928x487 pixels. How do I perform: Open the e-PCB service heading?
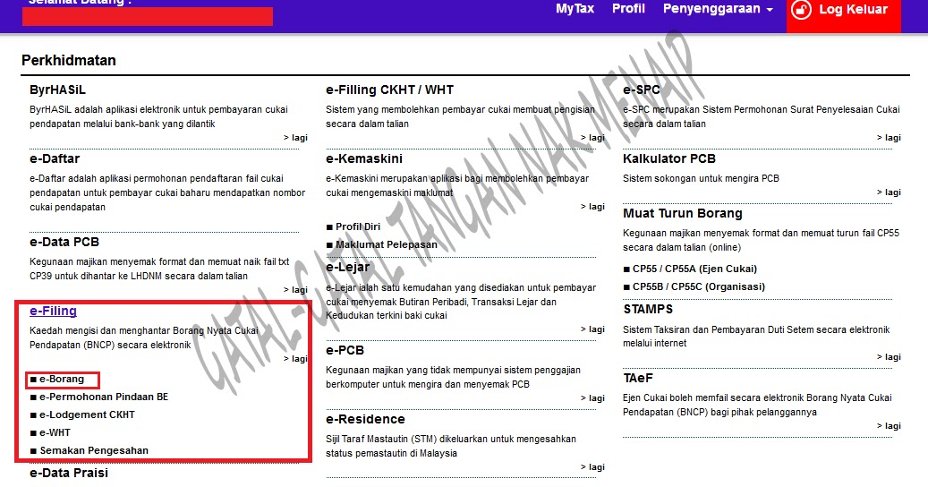[345, 350]
